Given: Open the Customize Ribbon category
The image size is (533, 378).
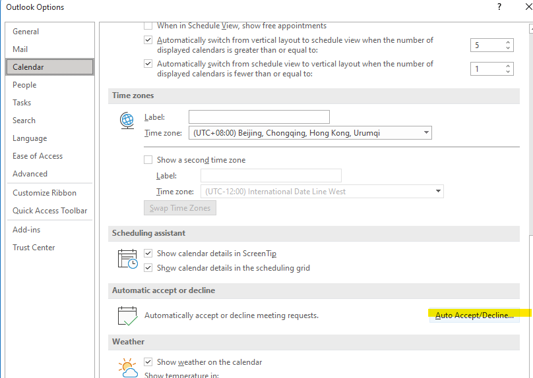Looking at the screenshot, I should click(50, 193).
